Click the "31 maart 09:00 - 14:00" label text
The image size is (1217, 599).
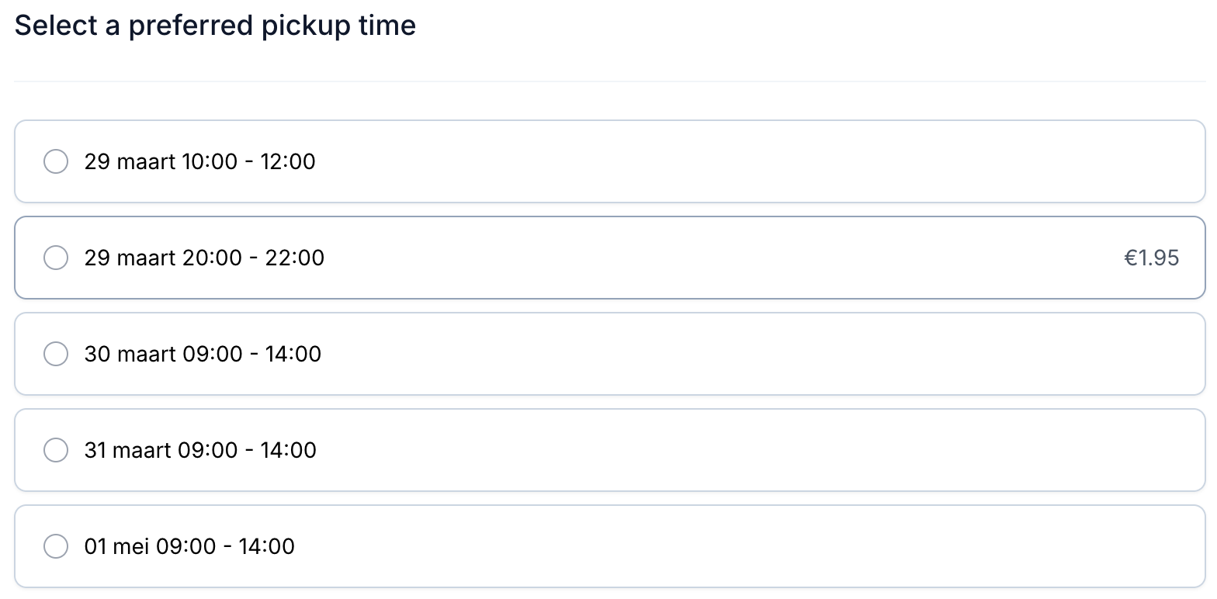(x=200, y=450)
